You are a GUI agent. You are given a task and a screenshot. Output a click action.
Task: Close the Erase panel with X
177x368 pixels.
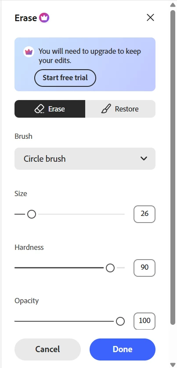click(150, 17)
